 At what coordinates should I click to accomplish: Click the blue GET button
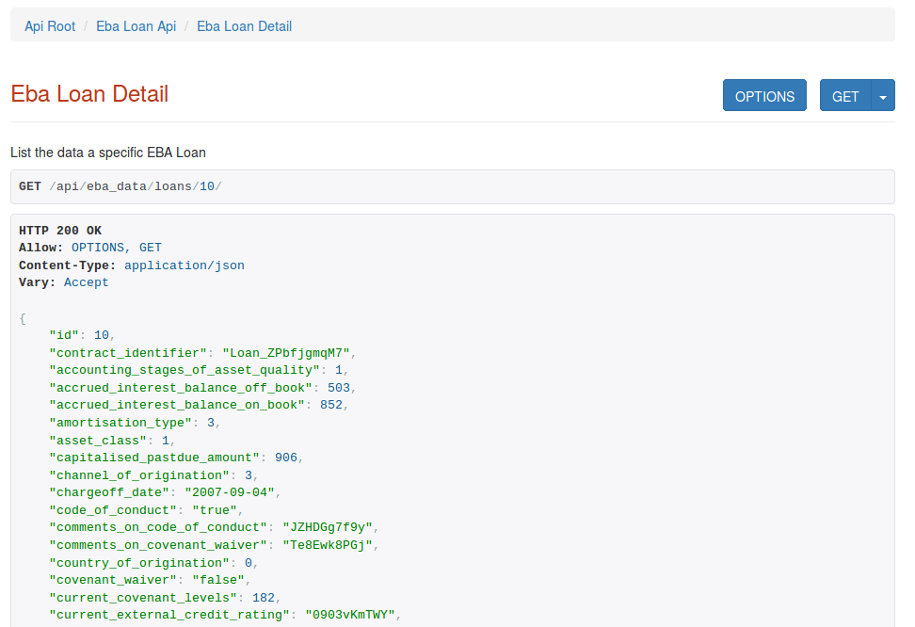point(845,96)
